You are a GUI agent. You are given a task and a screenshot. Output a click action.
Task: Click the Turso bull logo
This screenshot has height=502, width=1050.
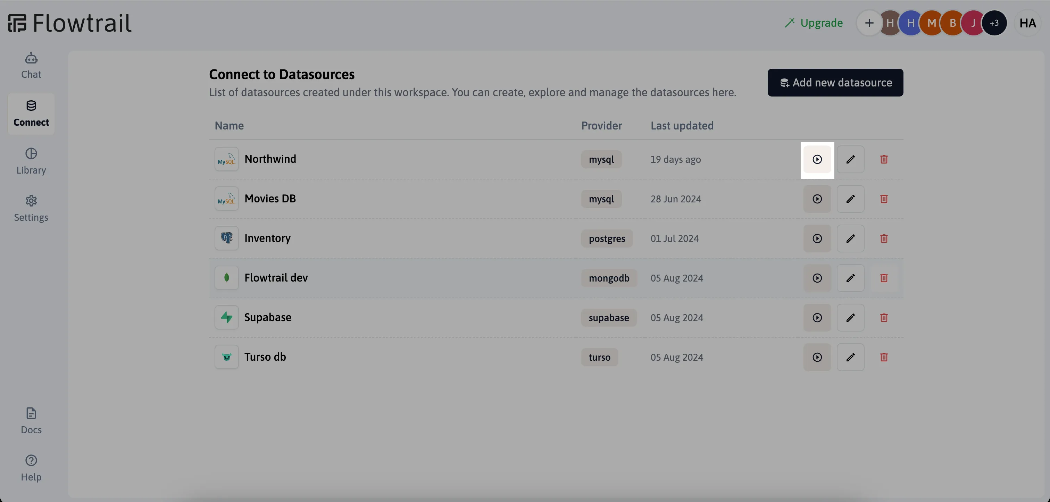pyautogui.click(x=227, y=357)
